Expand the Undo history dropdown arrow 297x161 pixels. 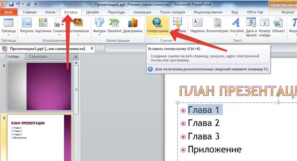click(23, 4)
